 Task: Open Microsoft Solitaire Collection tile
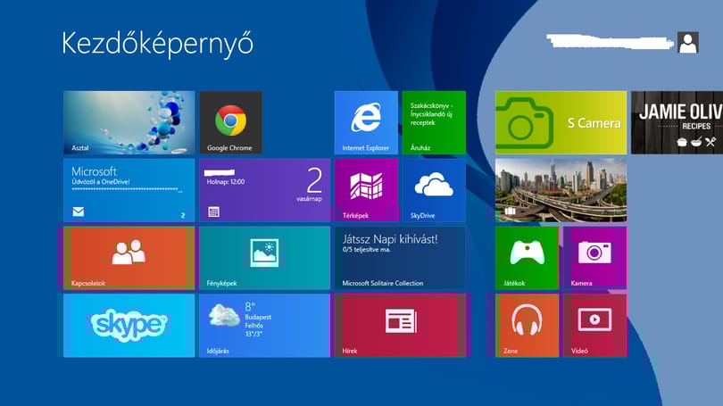click(400, 258)
